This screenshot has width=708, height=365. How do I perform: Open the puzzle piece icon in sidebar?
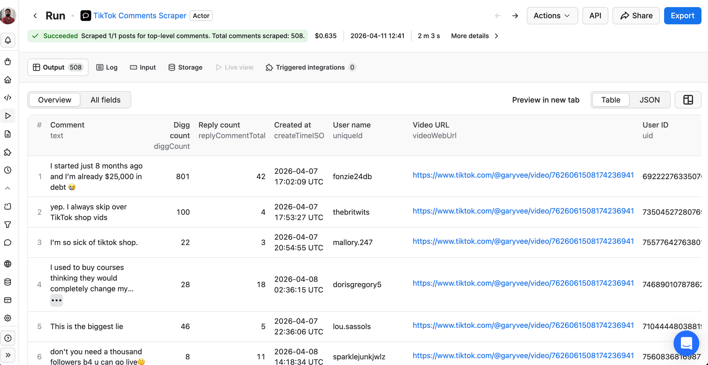pyautogui.click(x=8, y=152)
